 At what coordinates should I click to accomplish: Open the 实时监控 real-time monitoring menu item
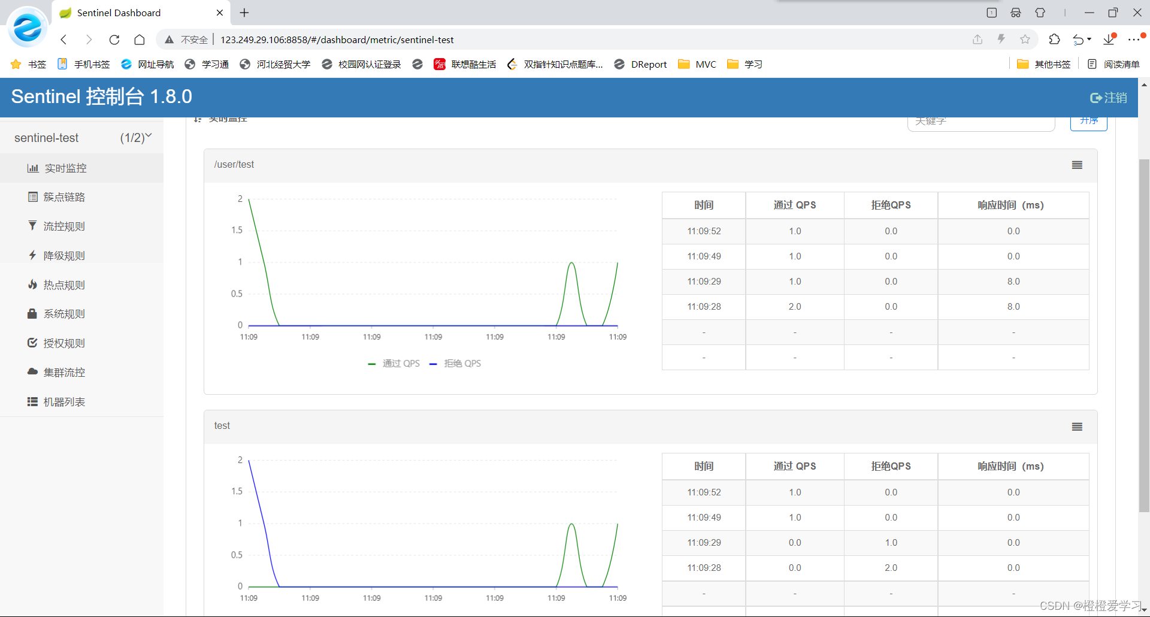coord(81,168)
